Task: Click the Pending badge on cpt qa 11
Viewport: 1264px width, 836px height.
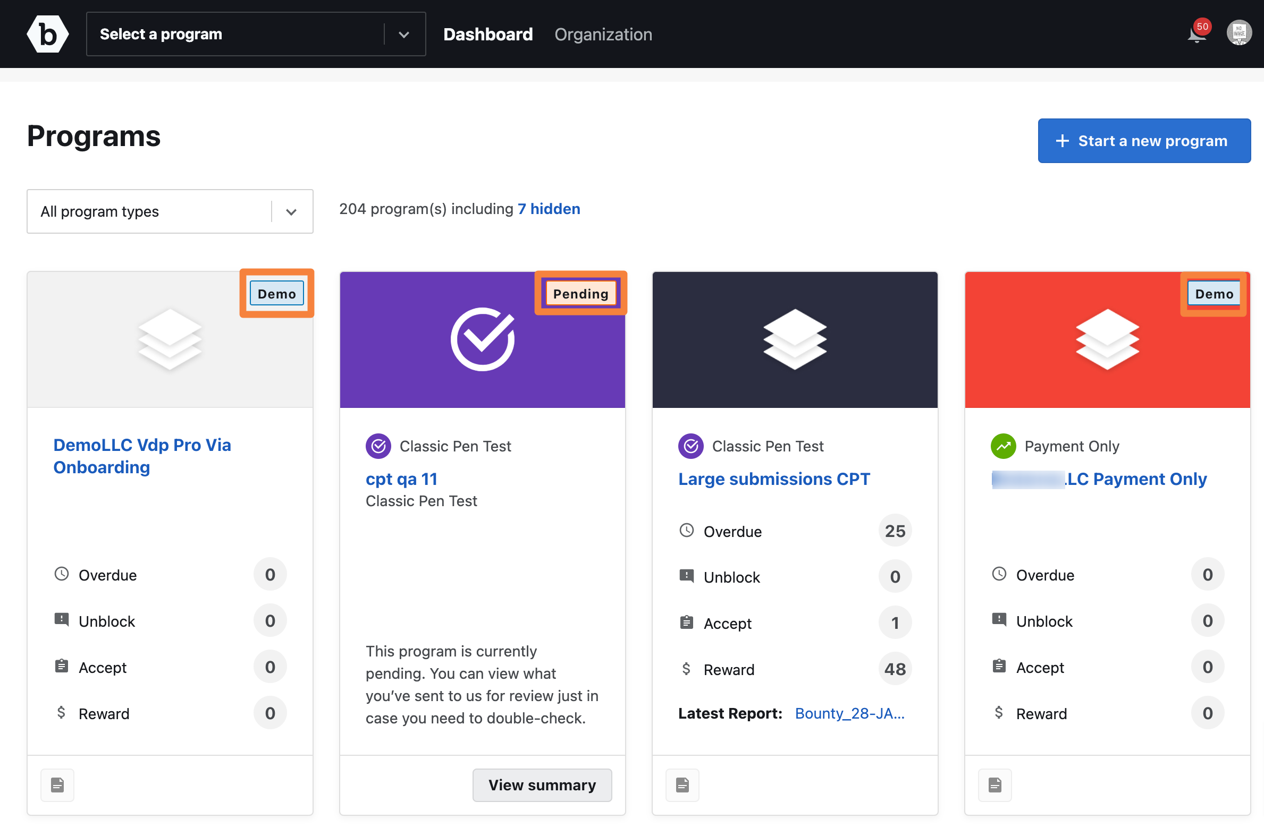Action: 580,294
